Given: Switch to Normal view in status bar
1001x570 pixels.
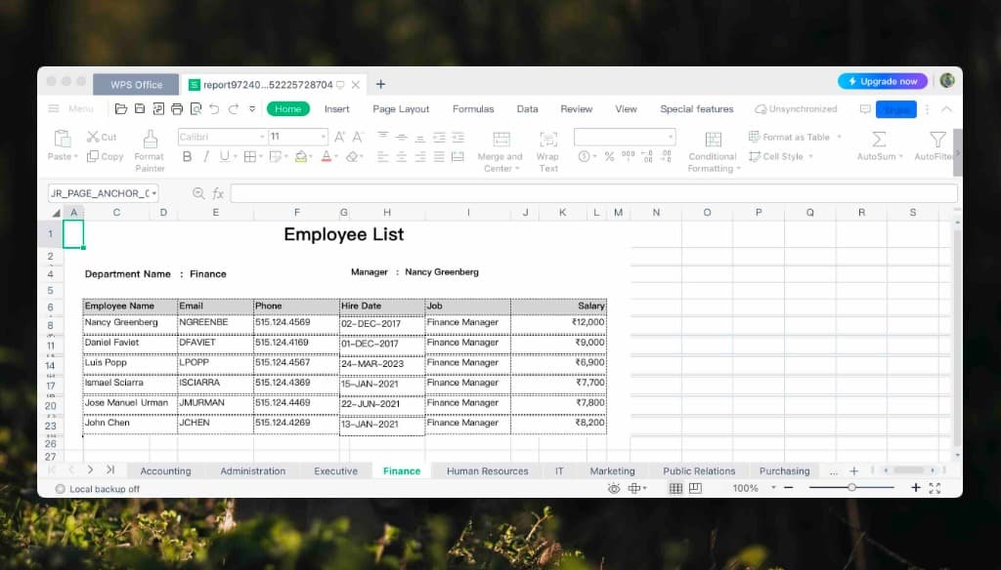Looking at the screenshot, I should 675,488.
